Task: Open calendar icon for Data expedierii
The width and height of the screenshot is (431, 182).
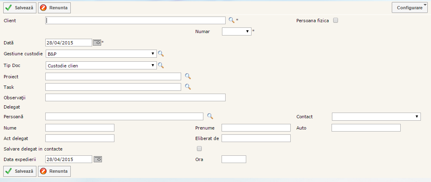Action: coord(97,159)
